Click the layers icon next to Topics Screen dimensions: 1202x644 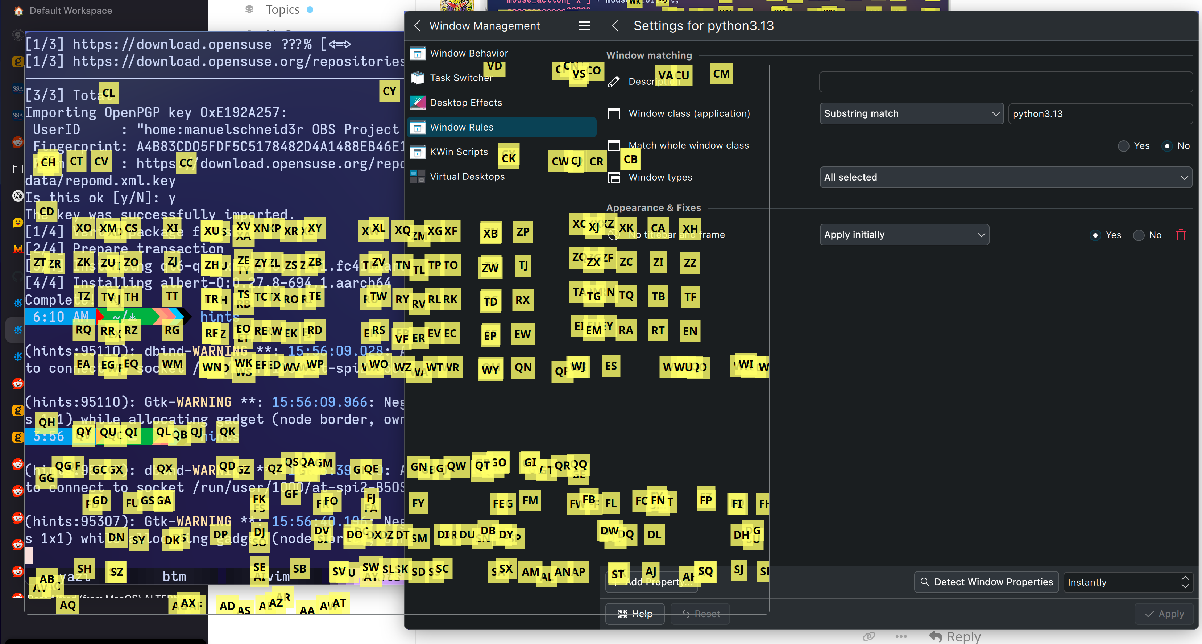[250, 9]
